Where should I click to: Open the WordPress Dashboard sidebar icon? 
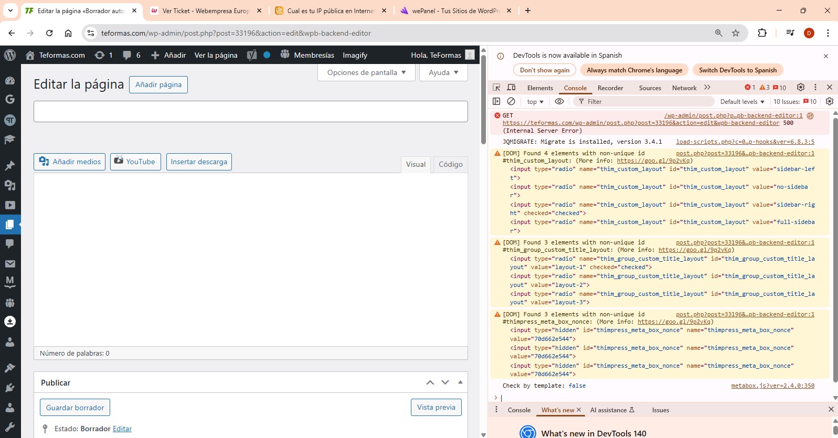click(x=10, y=80)
